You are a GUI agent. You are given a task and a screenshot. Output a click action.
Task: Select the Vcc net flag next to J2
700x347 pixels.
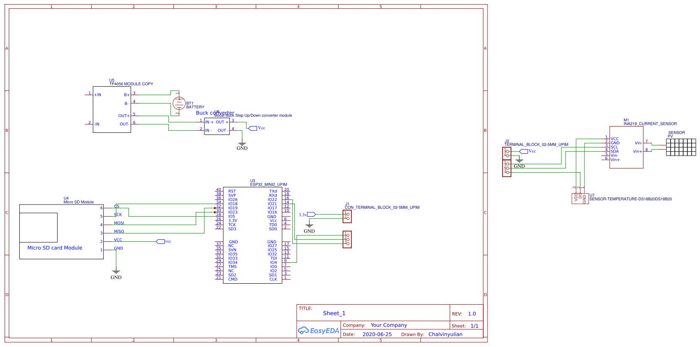coord(528,151)
